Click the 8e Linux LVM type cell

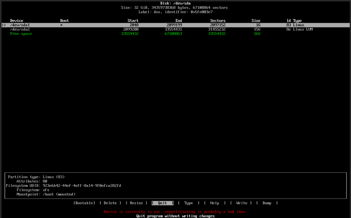(300, 29)
